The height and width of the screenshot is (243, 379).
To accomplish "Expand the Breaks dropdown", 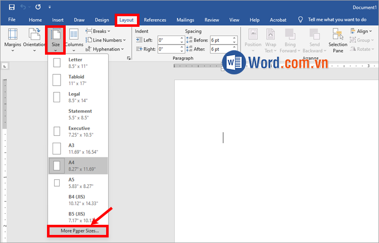I will pyautogui.click(x=98, y=31).
